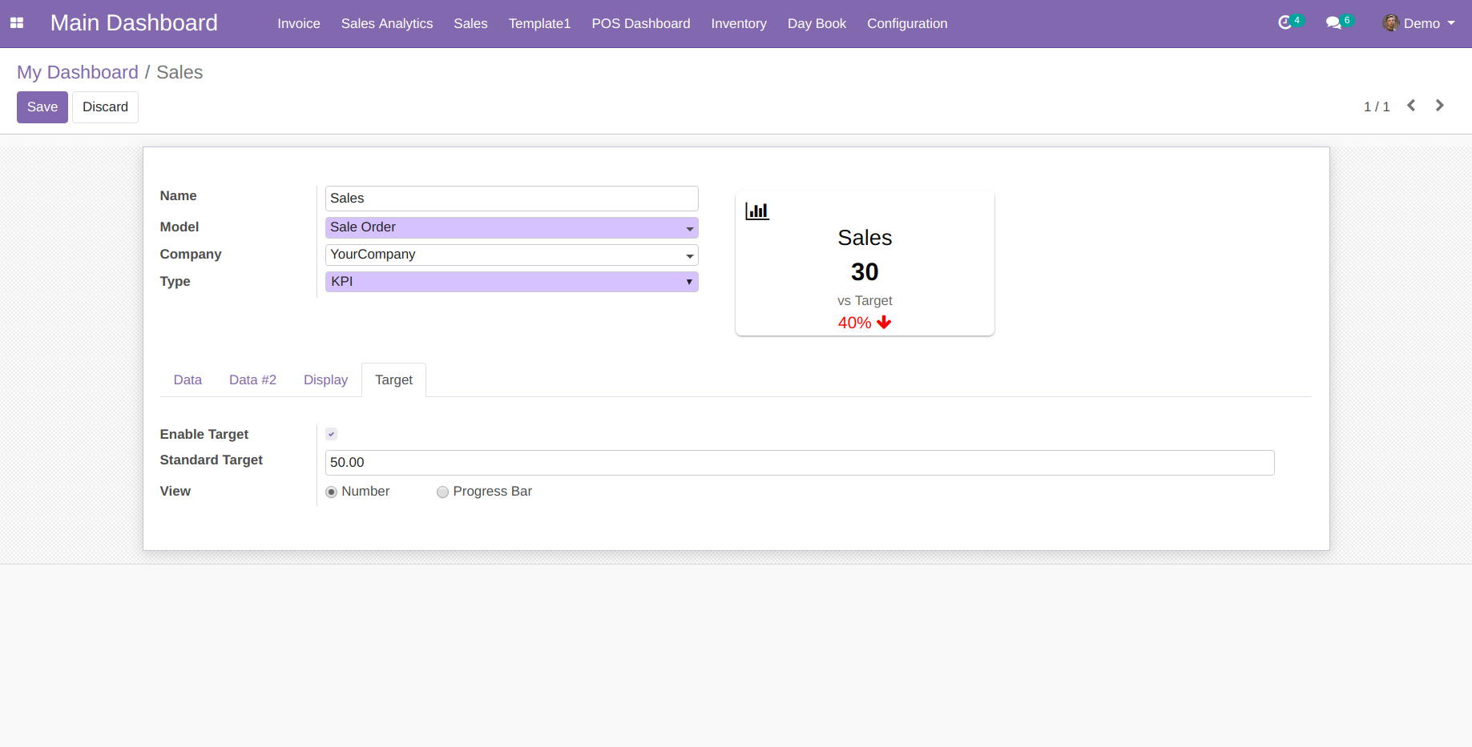Open the conversations chat bubble icon
This screenshot has height=747, width=1472.
[1333, 23]
